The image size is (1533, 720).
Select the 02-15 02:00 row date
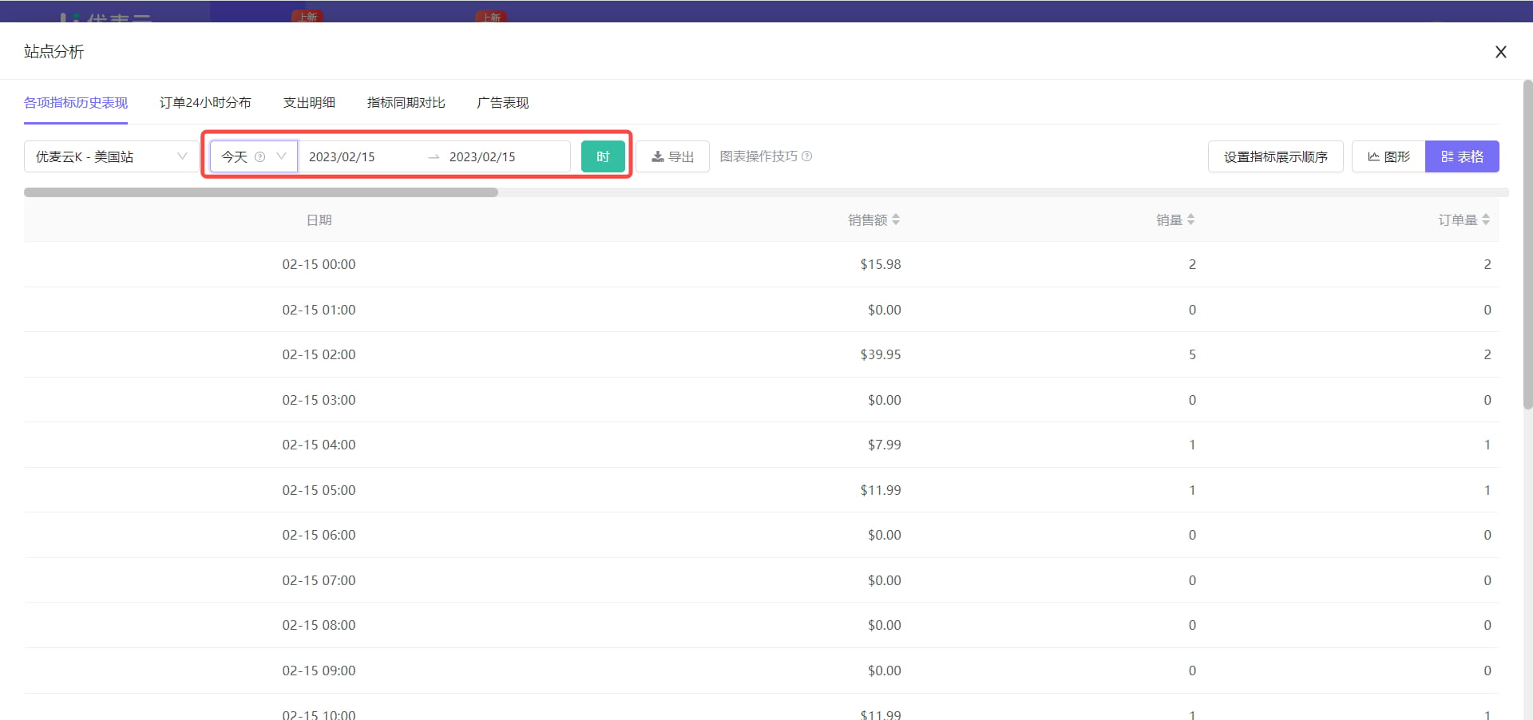pyautogui.click(x=319, y=354)
